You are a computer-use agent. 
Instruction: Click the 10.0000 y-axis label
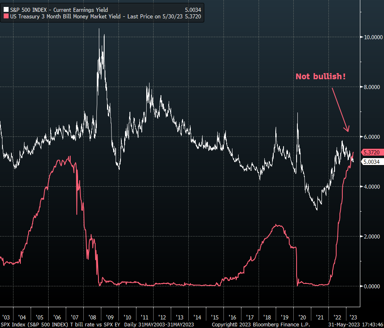click(373, 37)
